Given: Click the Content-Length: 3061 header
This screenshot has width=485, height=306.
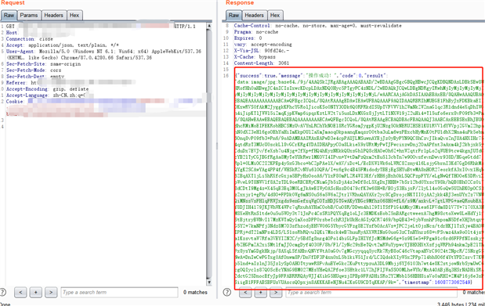Looking at the screenshot, I should tap(262, 63).
